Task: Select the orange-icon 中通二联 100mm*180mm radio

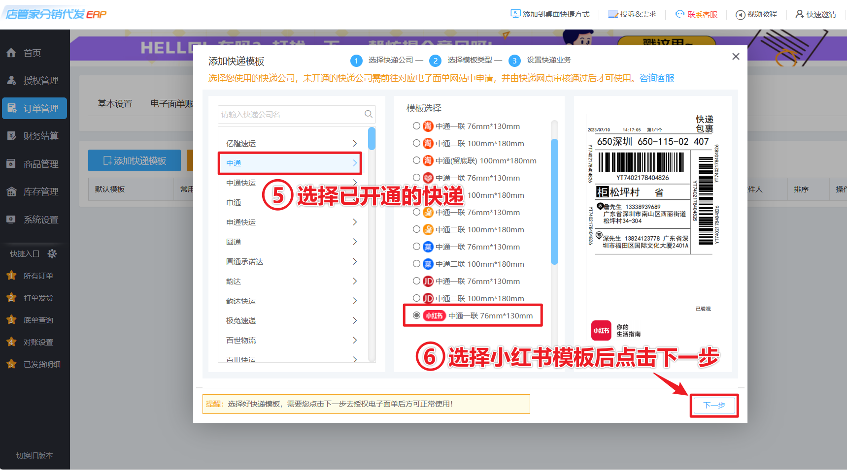Action: (416, 229)
